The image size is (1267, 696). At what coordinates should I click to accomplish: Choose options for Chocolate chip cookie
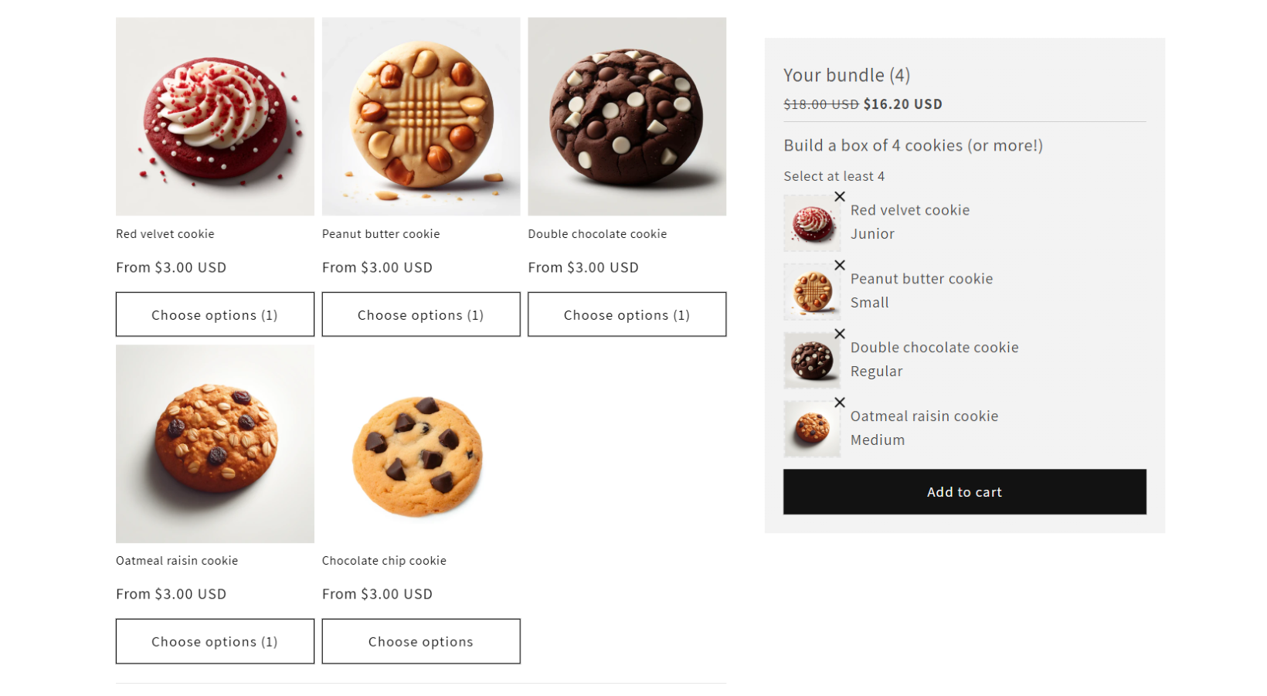point(420,641)
